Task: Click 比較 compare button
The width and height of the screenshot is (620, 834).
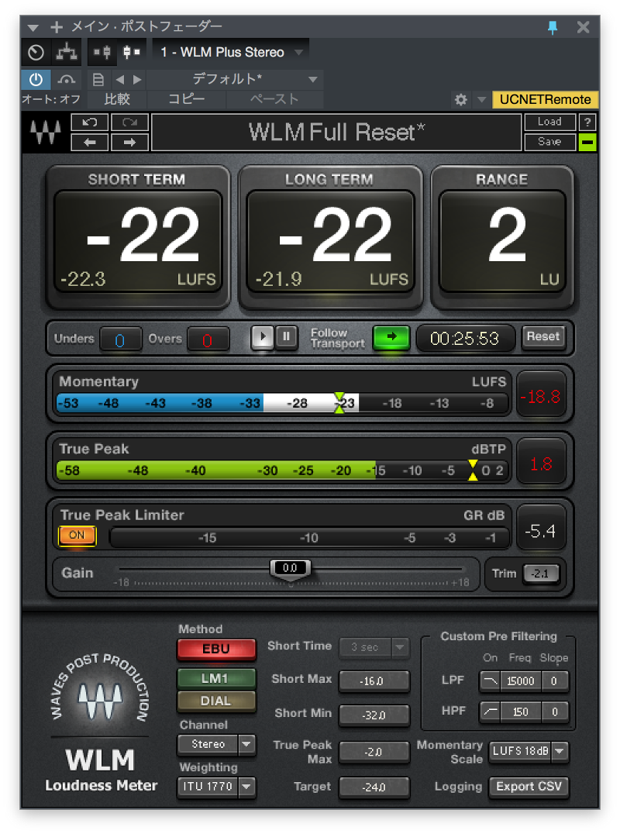Action: point(117,99)
